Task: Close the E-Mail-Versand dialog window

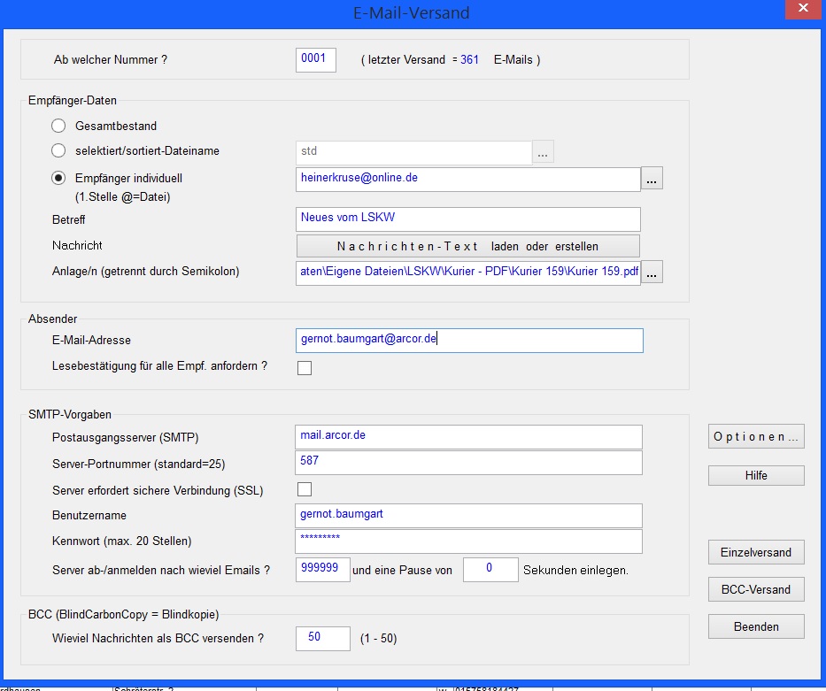Action: click(802, 9)
